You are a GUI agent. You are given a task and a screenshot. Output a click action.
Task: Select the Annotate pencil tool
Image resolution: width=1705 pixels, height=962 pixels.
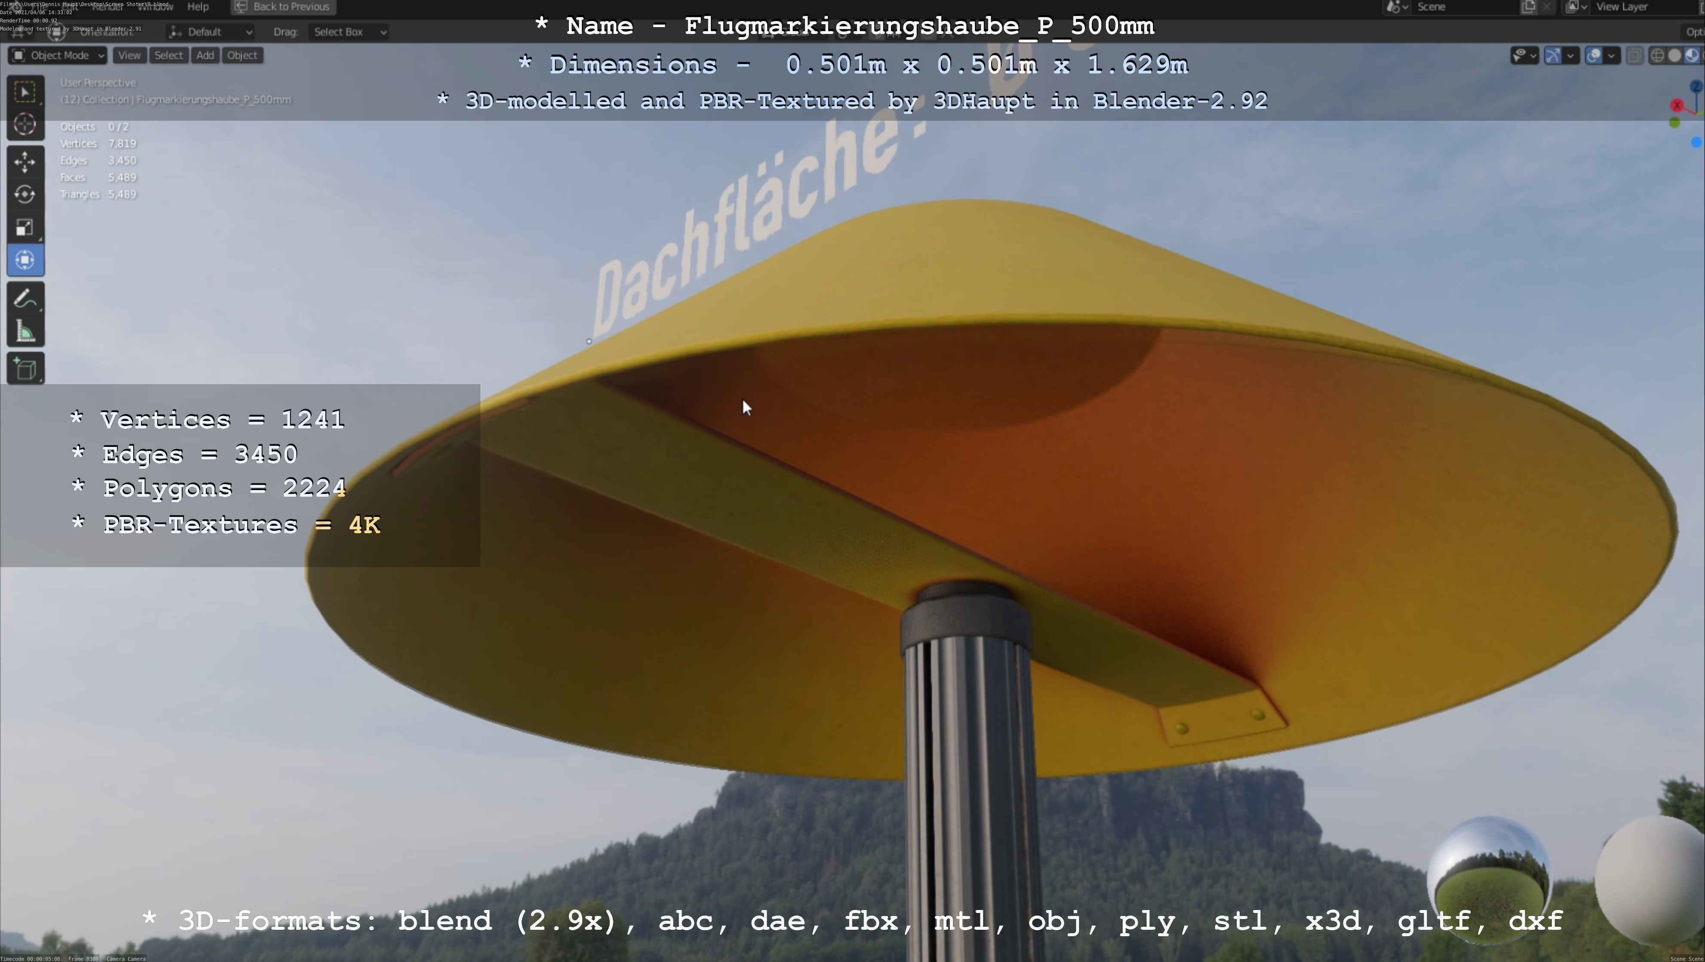pos(25,299)
